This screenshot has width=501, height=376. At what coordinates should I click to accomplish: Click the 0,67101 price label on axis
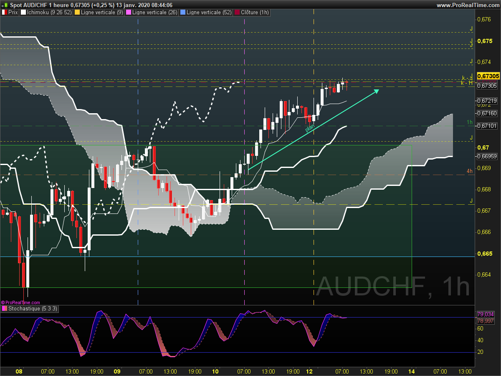coord(487,126)
